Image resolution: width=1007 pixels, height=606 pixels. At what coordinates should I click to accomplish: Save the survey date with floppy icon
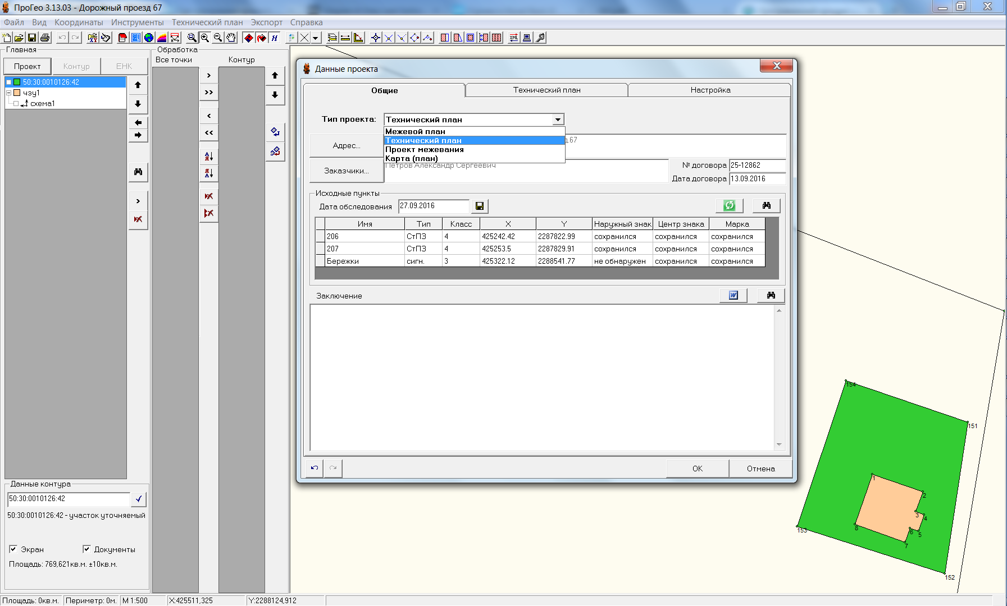[x=480, y=206]
